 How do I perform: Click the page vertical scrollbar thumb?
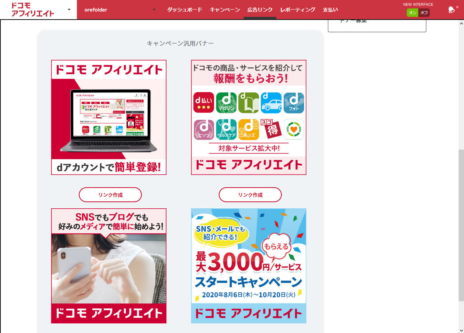461,225
